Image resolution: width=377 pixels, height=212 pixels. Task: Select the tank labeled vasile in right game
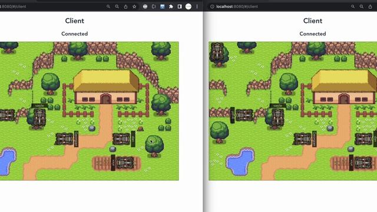(277, 118)
